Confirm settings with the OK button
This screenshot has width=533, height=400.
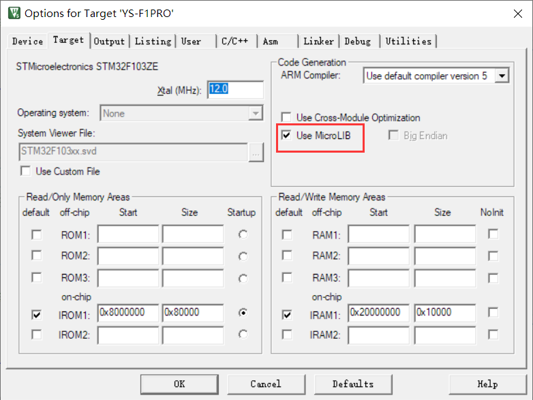179,384
